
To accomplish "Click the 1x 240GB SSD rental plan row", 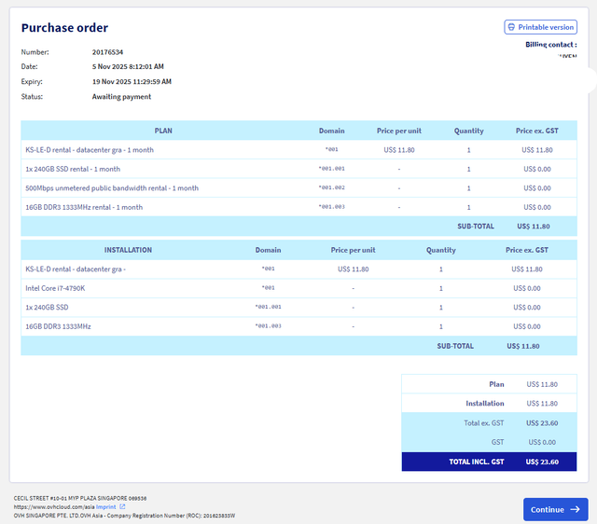I will 298,169.
